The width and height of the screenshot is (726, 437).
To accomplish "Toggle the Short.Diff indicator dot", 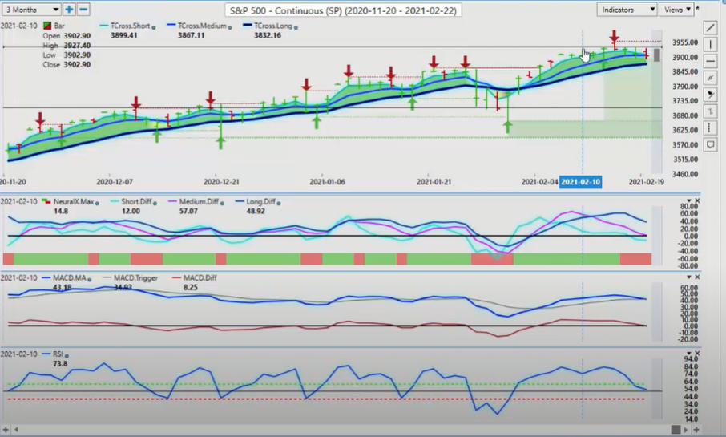I will [155, 203].
